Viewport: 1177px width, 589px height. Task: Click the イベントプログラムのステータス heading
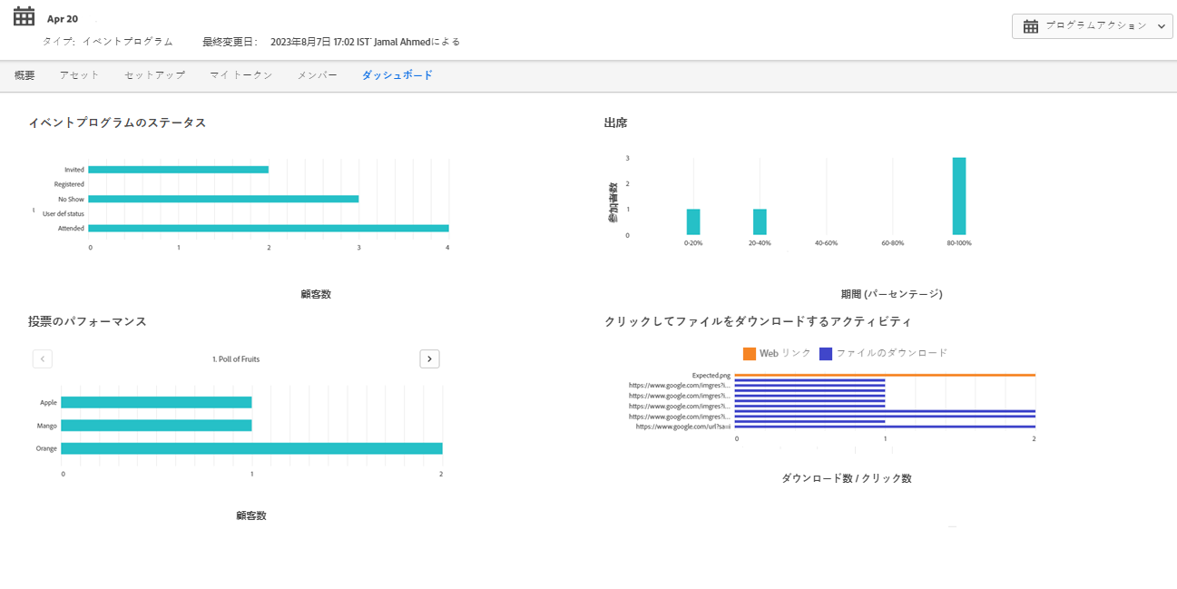[x=117, y=123]
